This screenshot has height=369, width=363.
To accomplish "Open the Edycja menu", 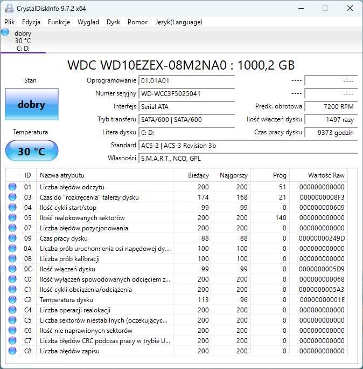I will (31, 22).
